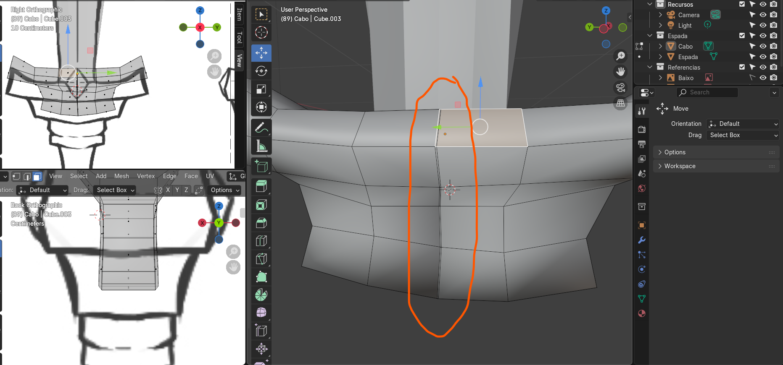Select the Measure tool
Viewport: 783px width, 365px height.
(x=261, y=146)
